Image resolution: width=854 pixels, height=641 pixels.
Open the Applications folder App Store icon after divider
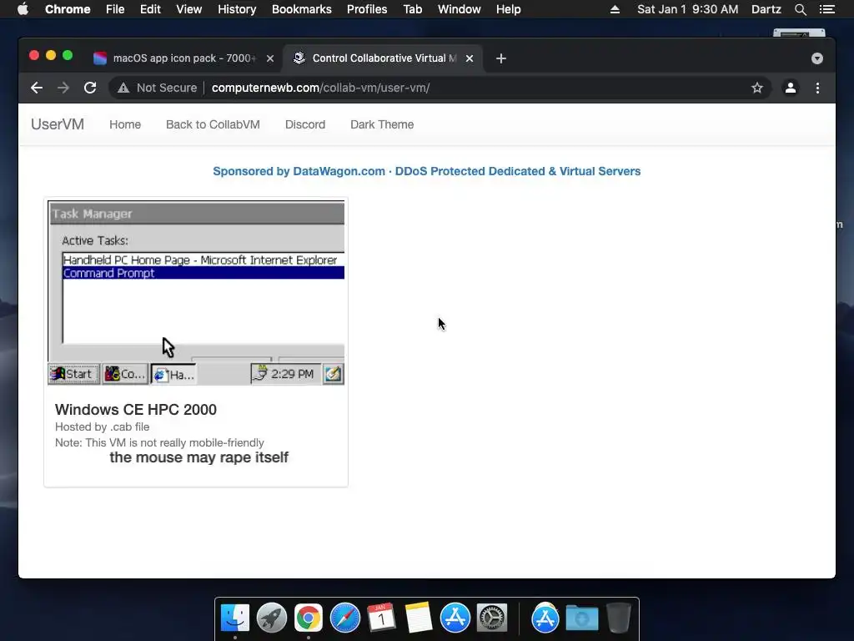545,618
